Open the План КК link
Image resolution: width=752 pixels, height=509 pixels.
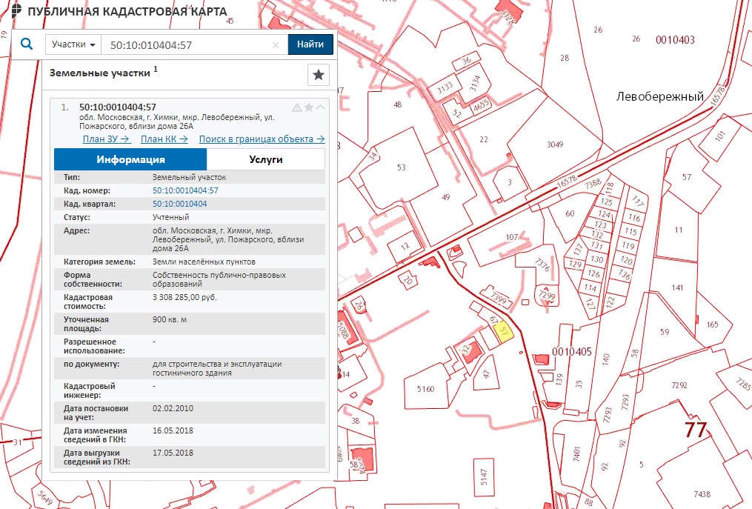pos(164,139)
